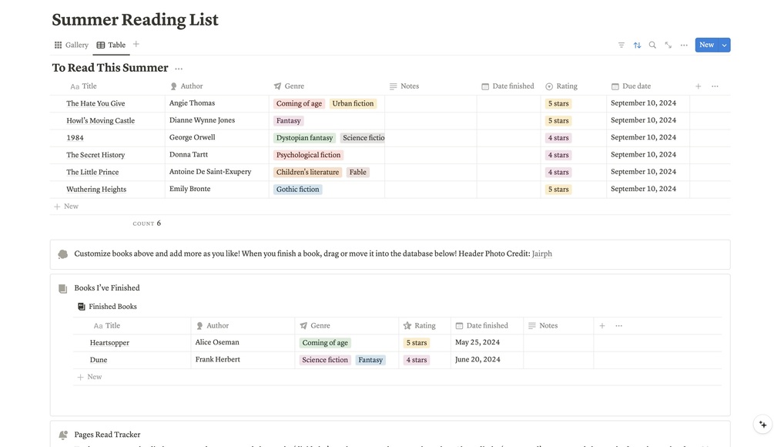774x447 pixels.
Task: Open the Finished Books database title
Action: tap(112, 307)
